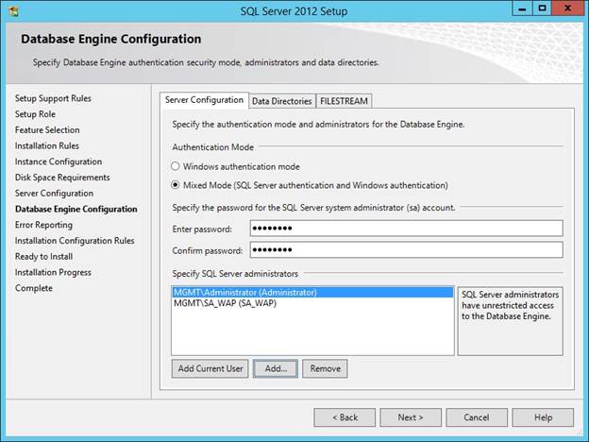This screenshot has height=442, width=589.
Task: Click Installation Configuration Rules step
Action: 75,241
